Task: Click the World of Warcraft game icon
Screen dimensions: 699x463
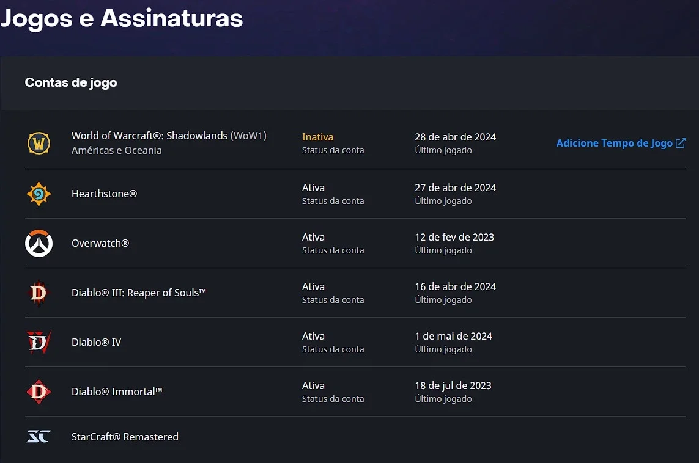Action: click(39, 144)
